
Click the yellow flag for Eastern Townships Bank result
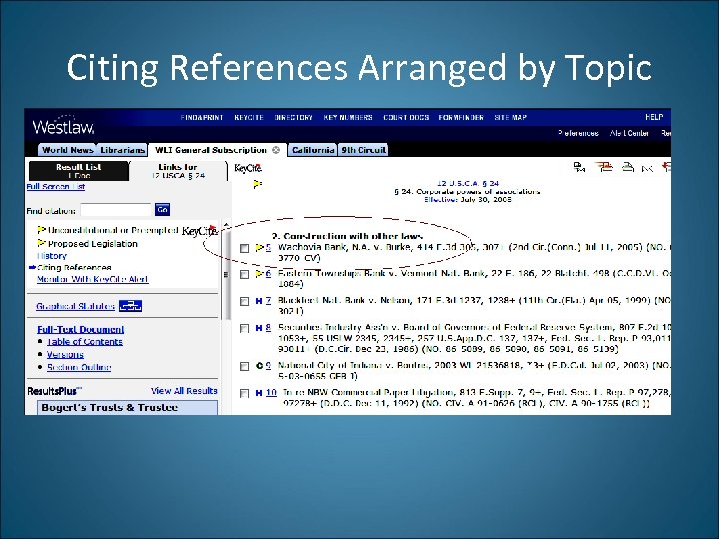click(x=259, y=274)
